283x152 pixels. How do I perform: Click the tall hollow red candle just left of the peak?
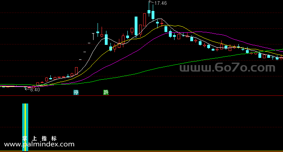(x=144, y=19)
